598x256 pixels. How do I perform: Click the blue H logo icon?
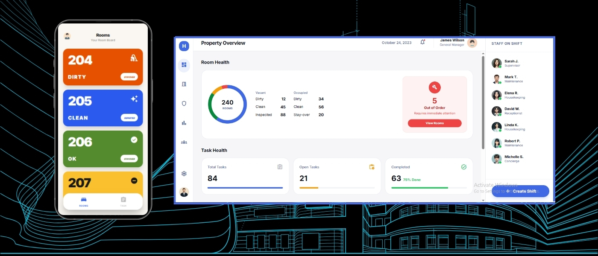(x=184, y=46)
